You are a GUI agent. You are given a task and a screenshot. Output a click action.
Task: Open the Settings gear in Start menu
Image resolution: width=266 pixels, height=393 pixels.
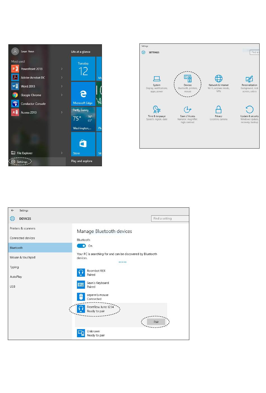point(13,161)
